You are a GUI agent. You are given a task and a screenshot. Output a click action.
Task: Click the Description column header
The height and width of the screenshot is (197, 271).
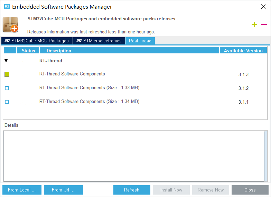click(129, 51)
